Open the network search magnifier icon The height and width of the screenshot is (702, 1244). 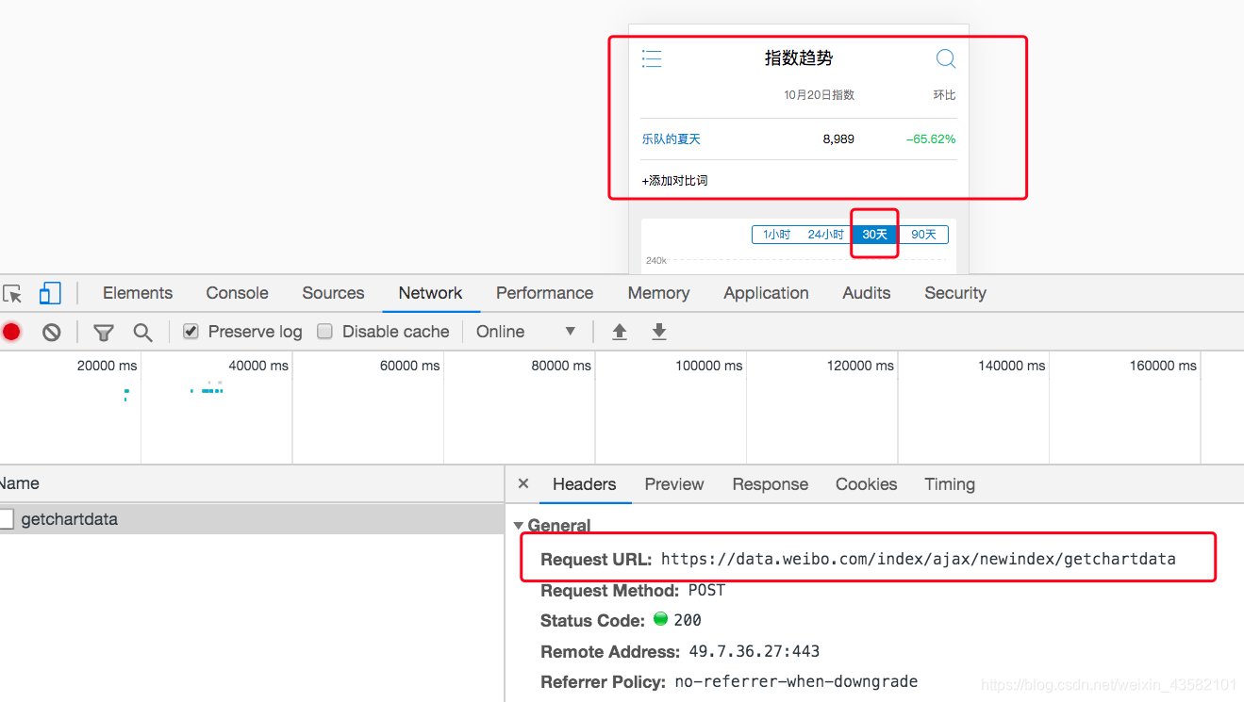pos(142,332)
